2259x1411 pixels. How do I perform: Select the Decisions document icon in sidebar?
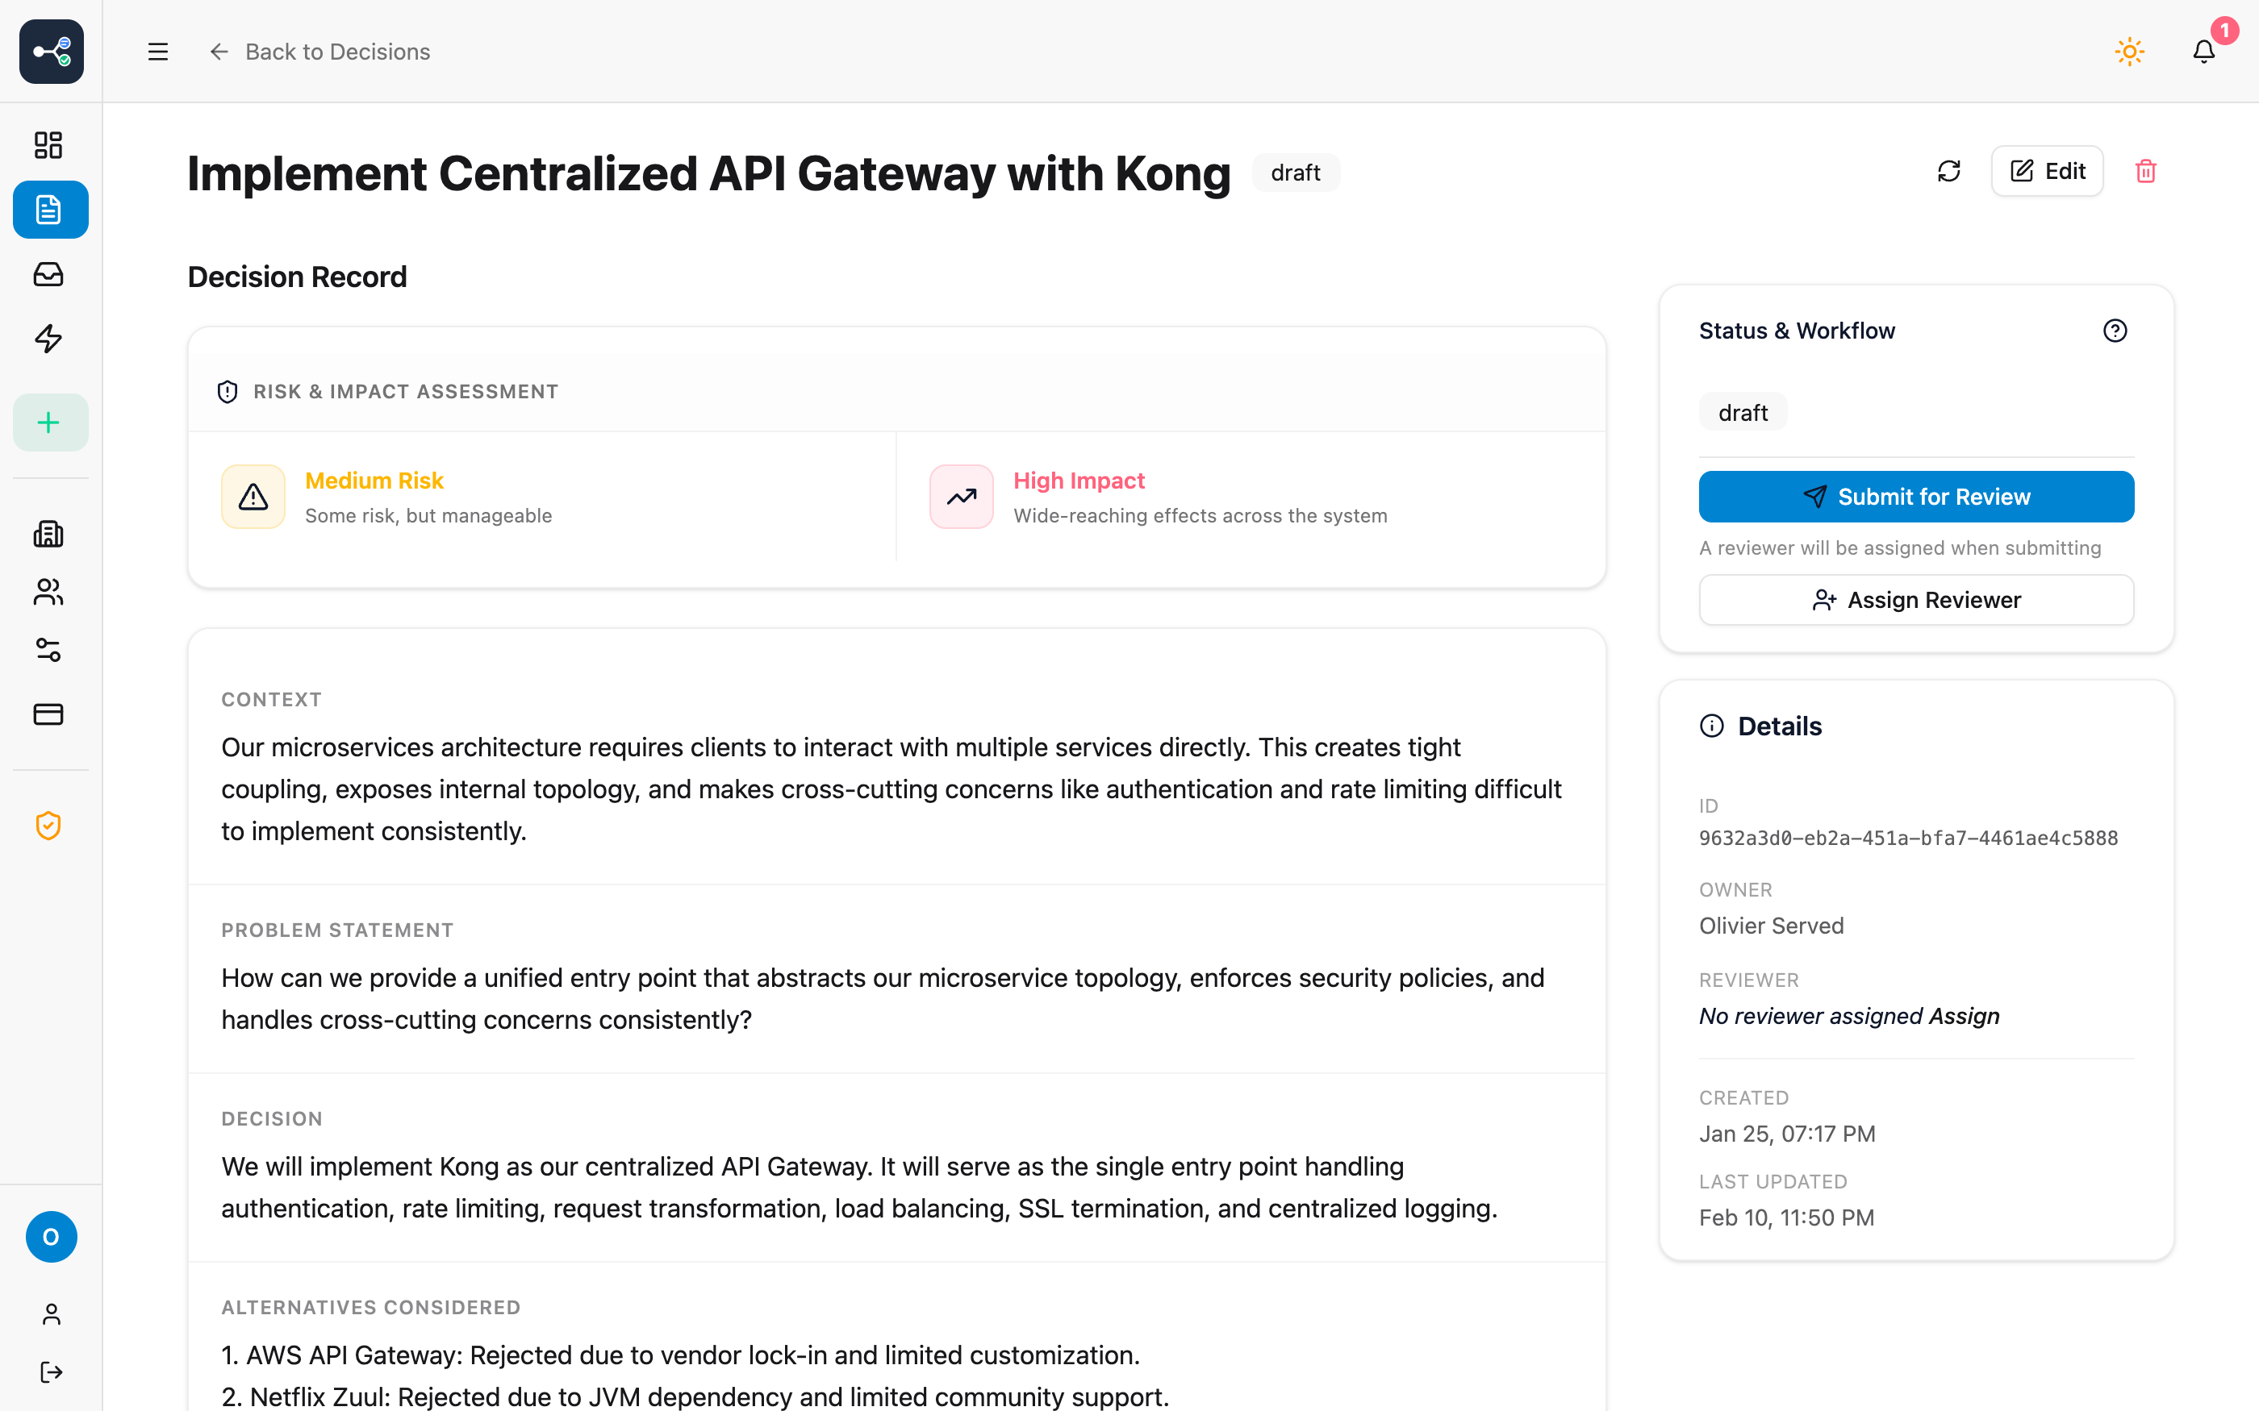point(49,209)
